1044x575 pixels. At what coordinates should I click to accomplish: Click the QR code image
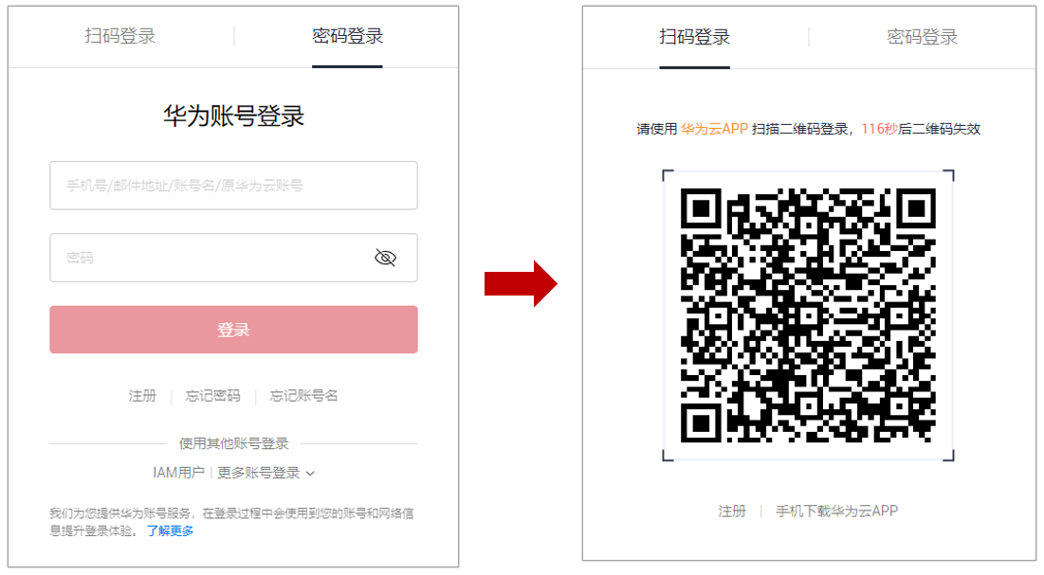point(808,315)
